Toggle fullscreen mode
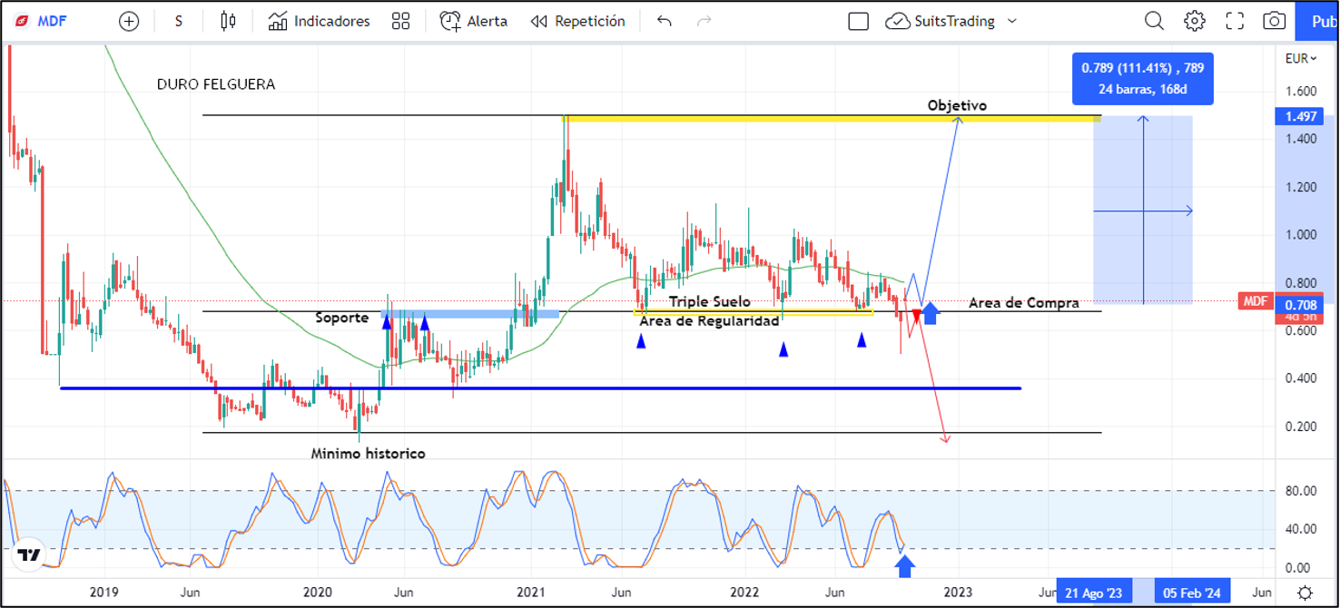Viewport: 1340px width, 608px height. 1235,21
